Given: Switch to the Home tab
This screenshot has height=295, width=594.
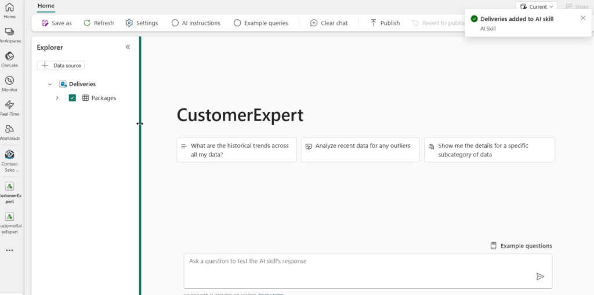Looking at the screenshot, I should tap(46, 6).
